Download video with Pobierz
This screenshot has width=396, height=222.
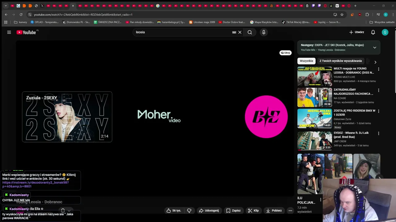(x=274, y=211)
